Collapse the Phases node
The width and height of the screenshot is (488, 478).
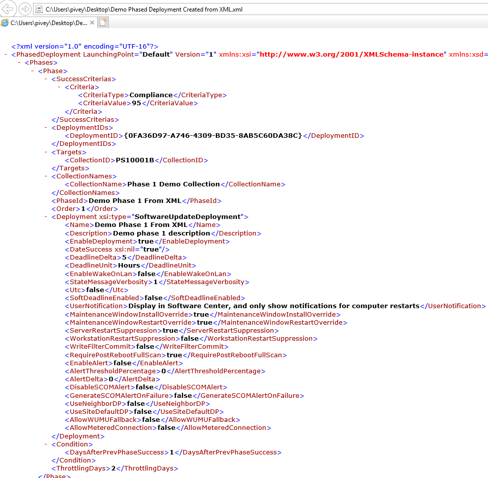coord(19,63)
